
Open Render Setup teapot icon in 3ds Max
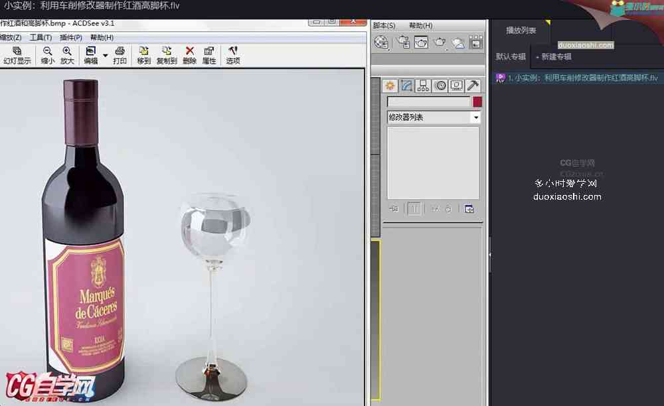(x=403, y=42)
